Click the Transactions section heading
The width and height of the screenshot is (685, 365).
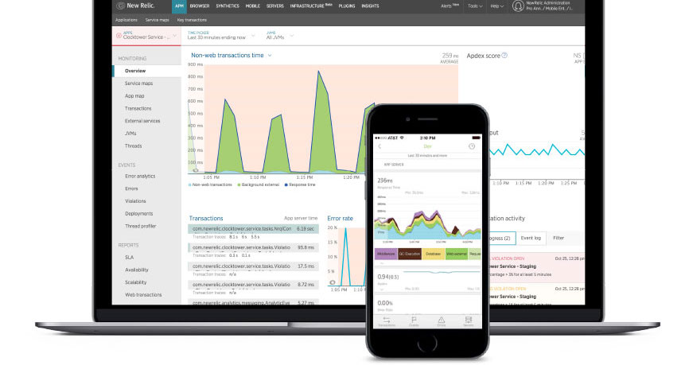(206, 219)
